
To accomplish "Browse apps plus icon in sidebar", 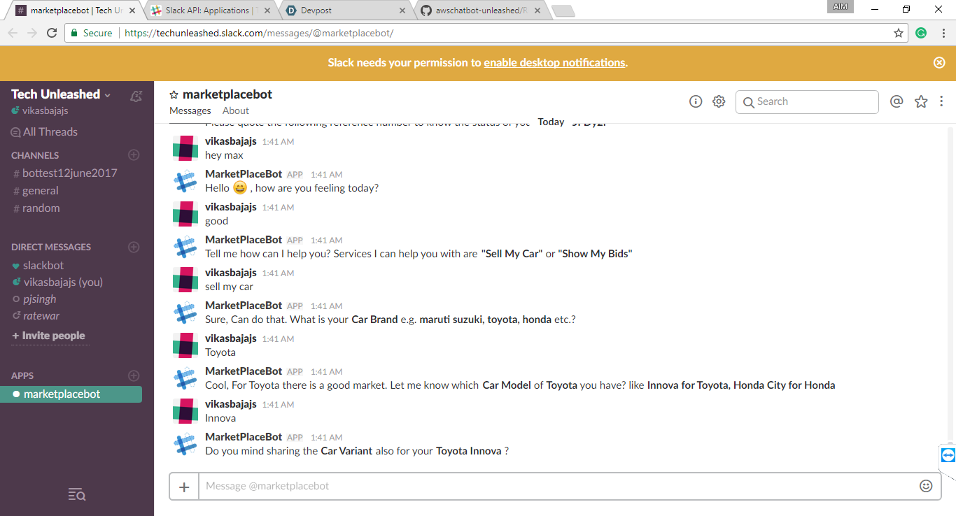I will [134, 375].
